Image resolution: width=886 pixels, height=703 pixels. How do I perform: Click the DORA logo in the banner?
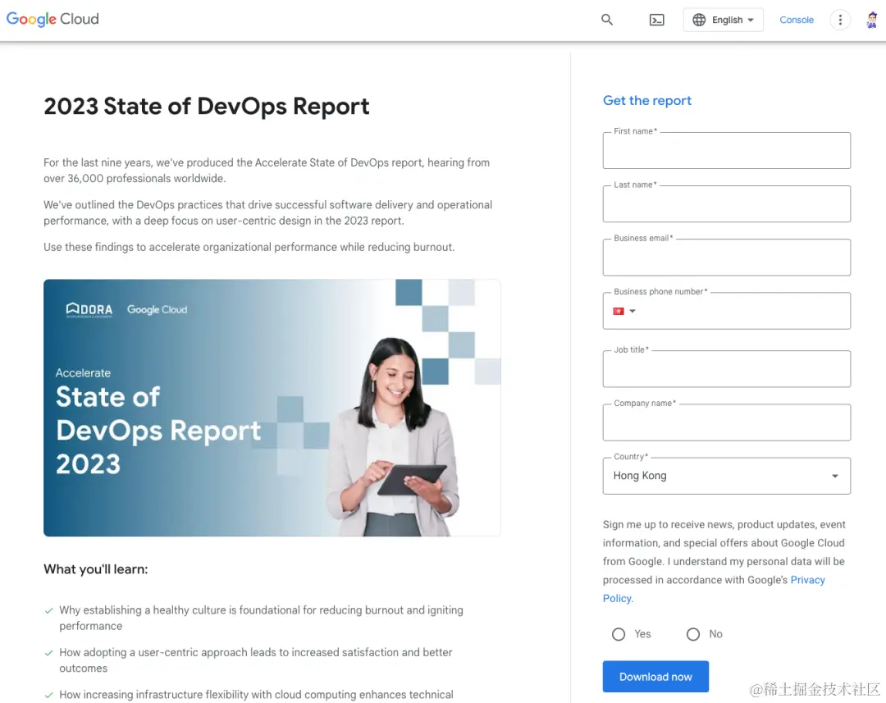(x=89, y=310)
